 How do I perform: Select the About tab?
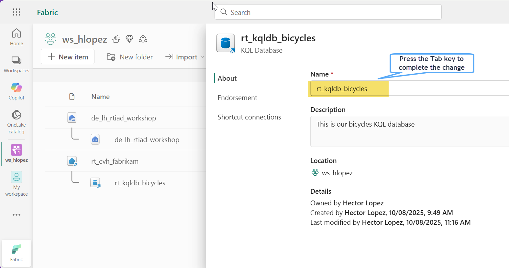[x=227, y=78]
